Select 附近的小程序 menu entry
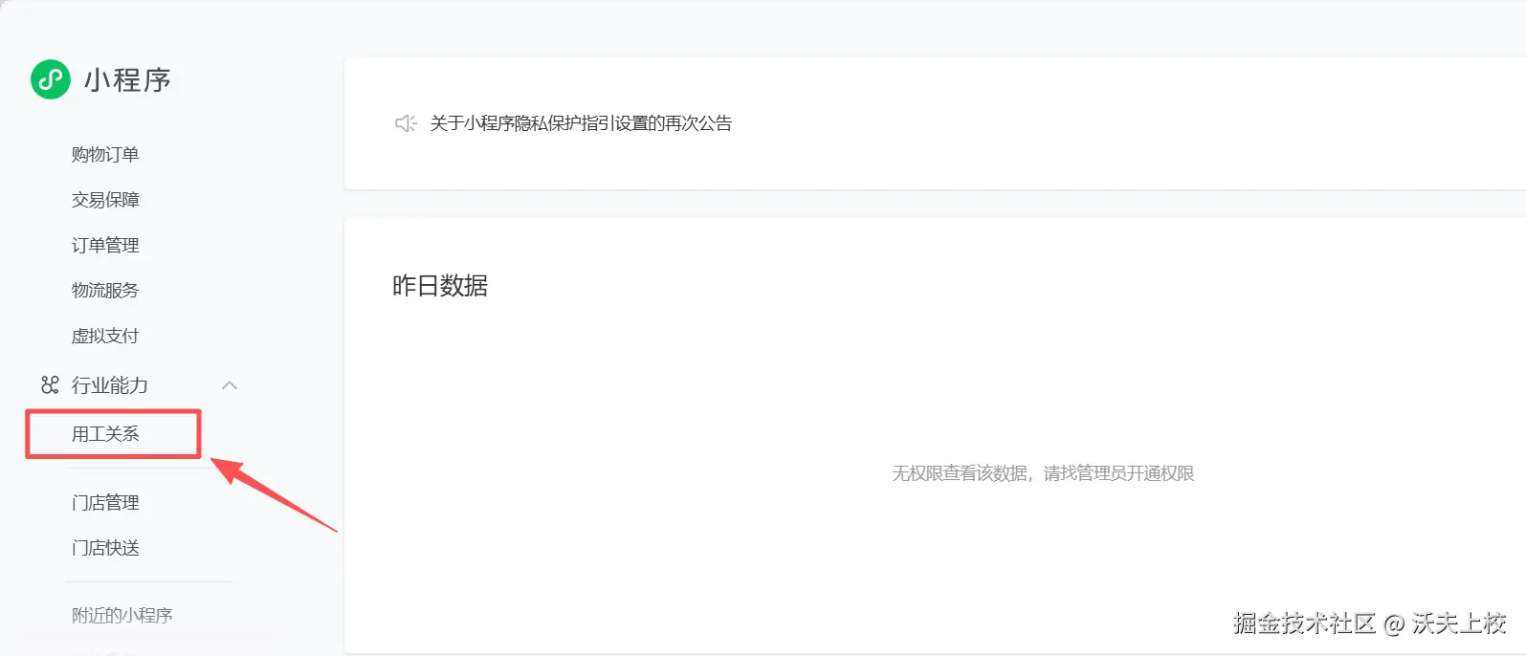The height and width of the screenshot is (656, 1526). coord(122,616)
